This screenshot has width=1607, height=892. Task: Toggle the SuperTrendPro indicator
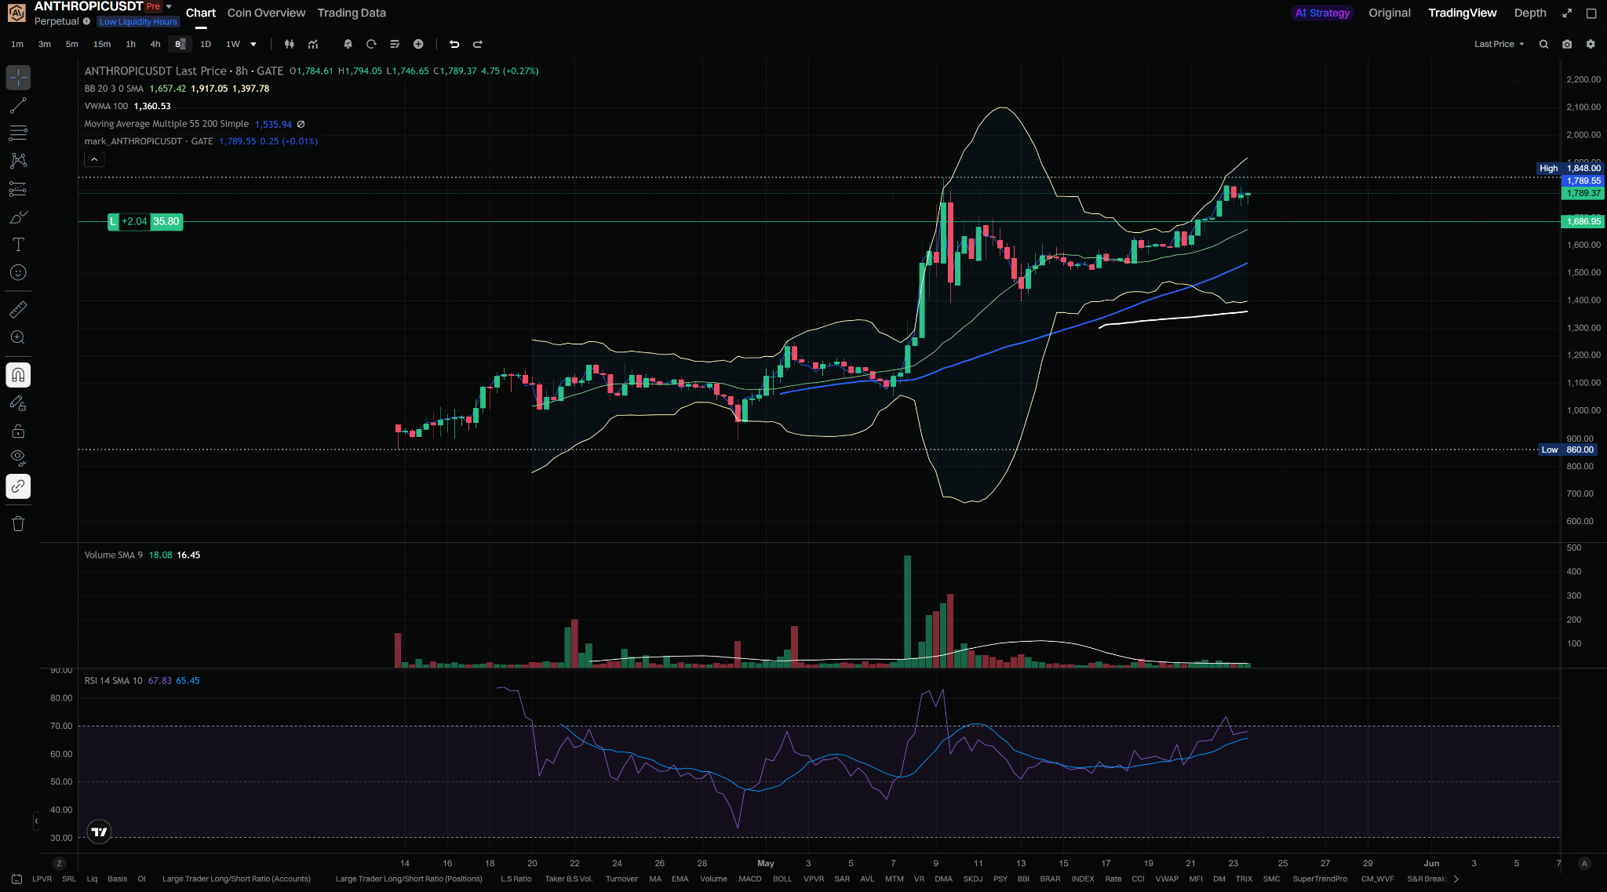tap(1320, 879)
